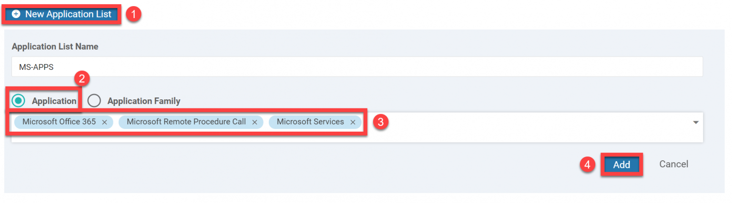Image resolution: width=732 pixels, height=203 pixels.
Task: Click red step marker number 2
Action: (81, 79)
